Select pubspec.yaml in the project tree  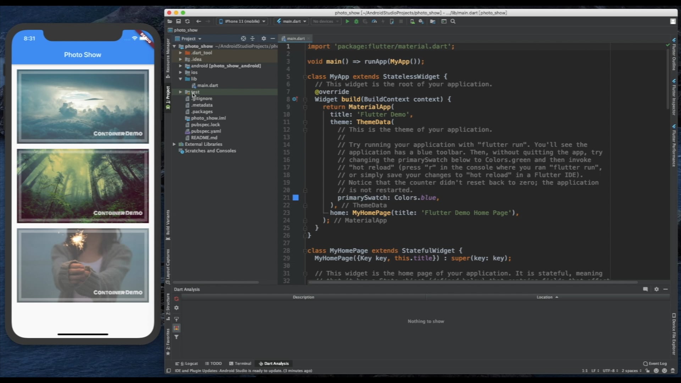(206, 131)
